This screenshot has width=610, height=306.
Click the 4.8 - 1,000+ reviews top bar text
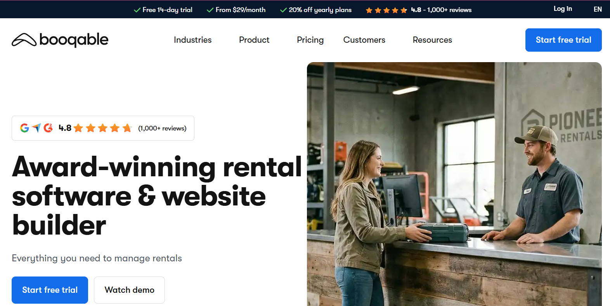pos(441,10)
